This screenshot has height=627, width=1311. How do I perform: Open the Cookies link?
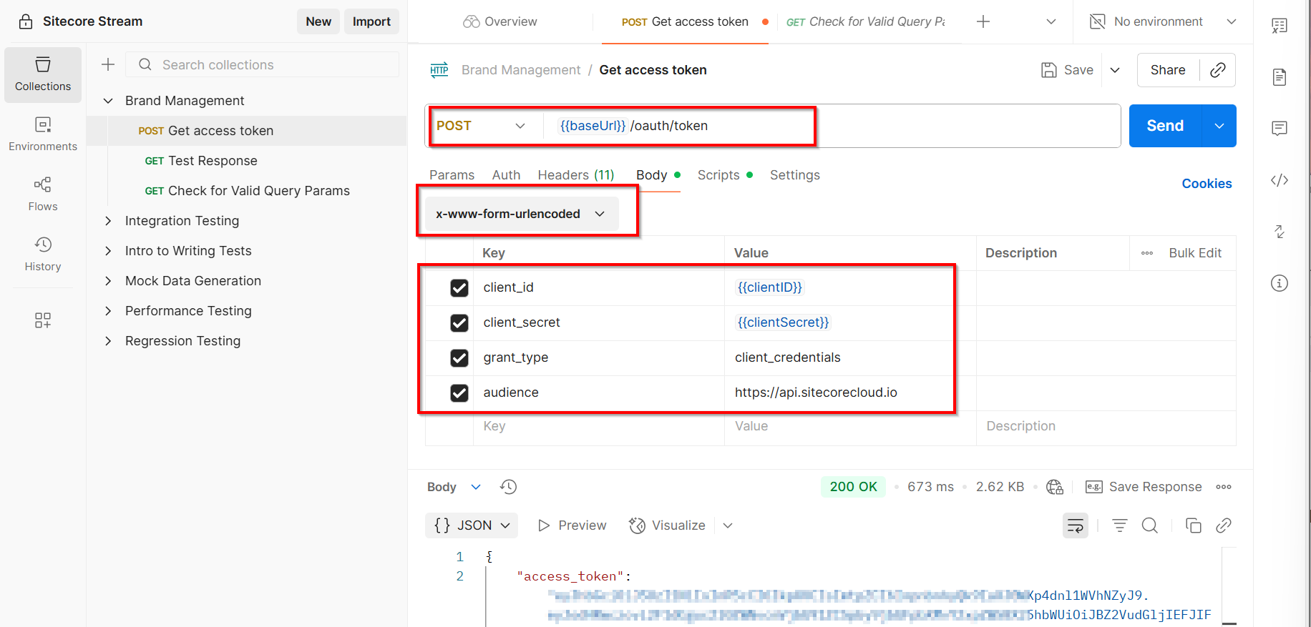1207,184
